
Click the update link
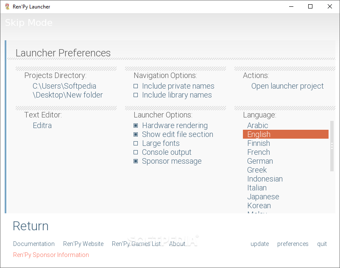pos(259,244)
